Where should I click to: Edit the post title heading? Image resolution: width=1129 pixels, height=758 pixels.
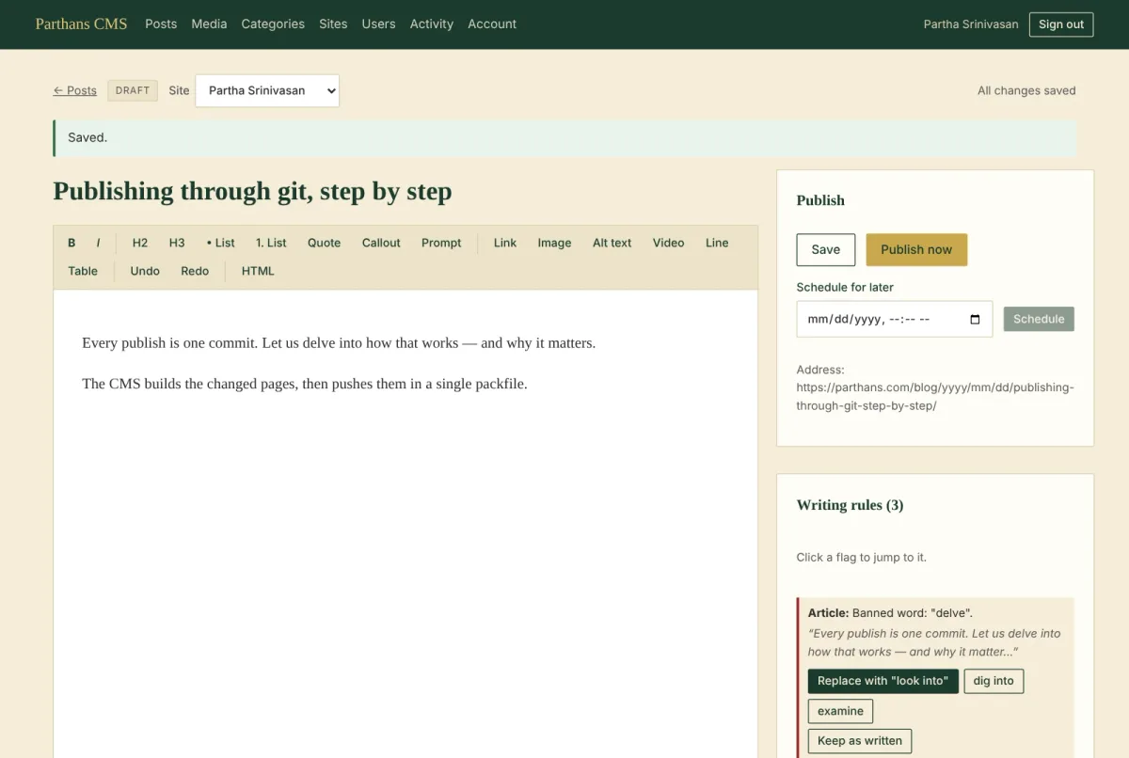coord(252,191)
